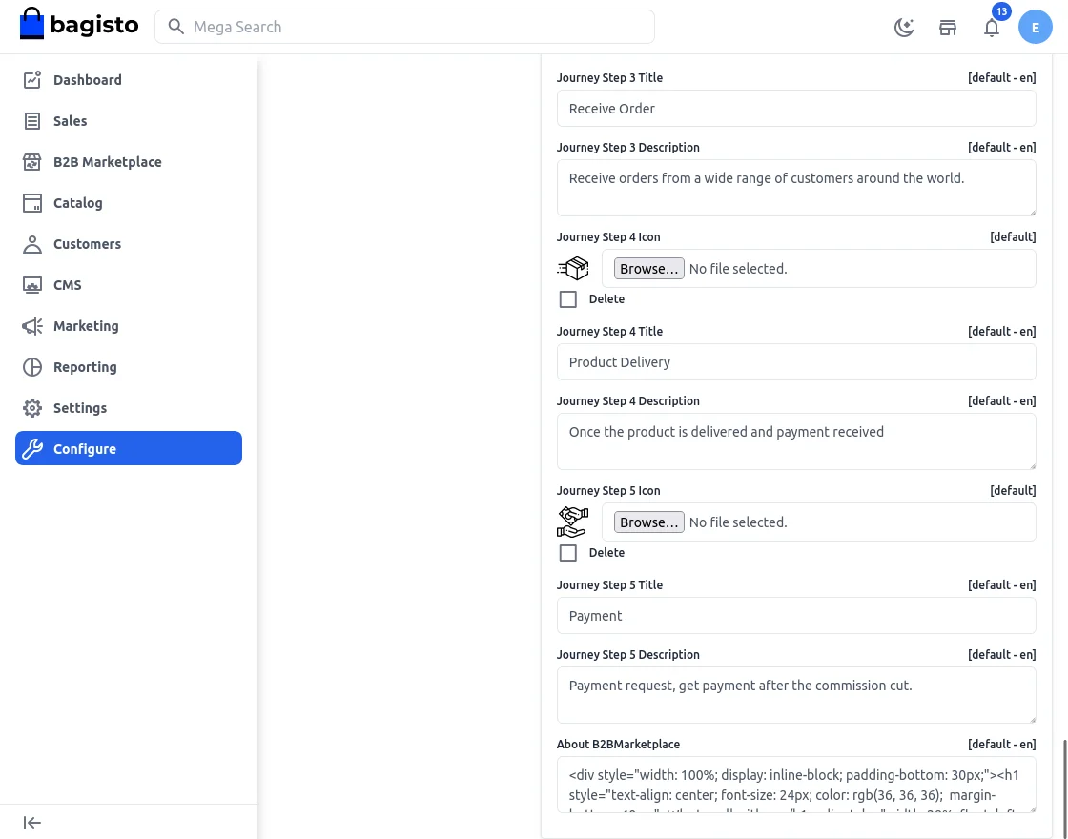Collapse the sidebar menu arrow
This screenshot has height=839, width=1068.
point(32,823)
